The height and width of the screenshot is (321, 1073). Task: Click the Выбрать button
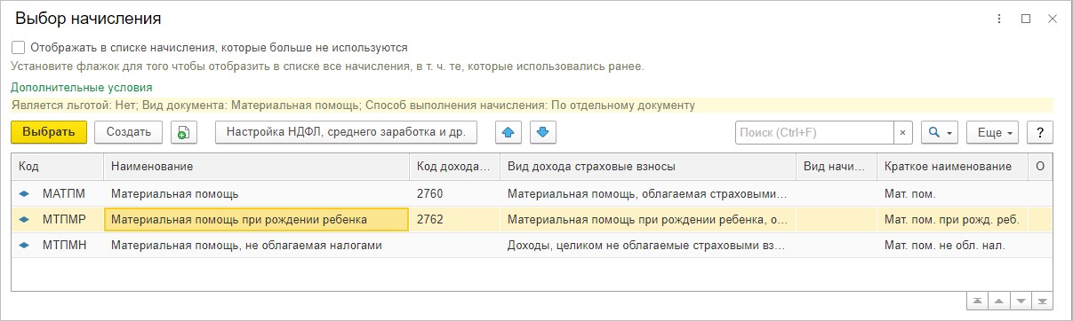49,132
